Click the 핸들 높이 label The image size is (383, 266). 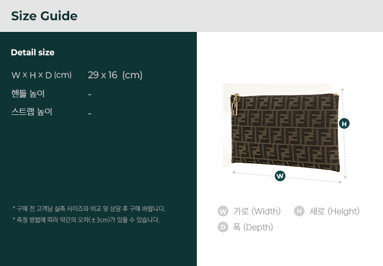(28, 94)
